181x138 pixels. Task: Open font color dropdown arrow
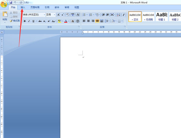pyautogui.click(x=69, y=21)
